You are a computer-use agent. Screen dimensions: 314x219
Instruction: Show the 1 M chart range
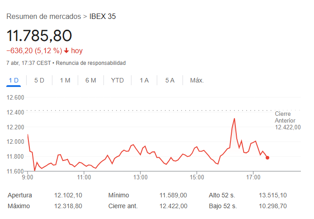pyautogui.click(x=65, y=81)
